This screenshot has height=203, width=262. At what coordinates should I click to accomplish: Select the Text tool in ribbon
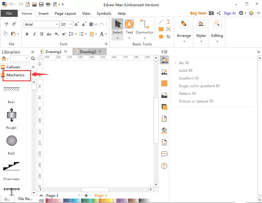tap(129, 27)
